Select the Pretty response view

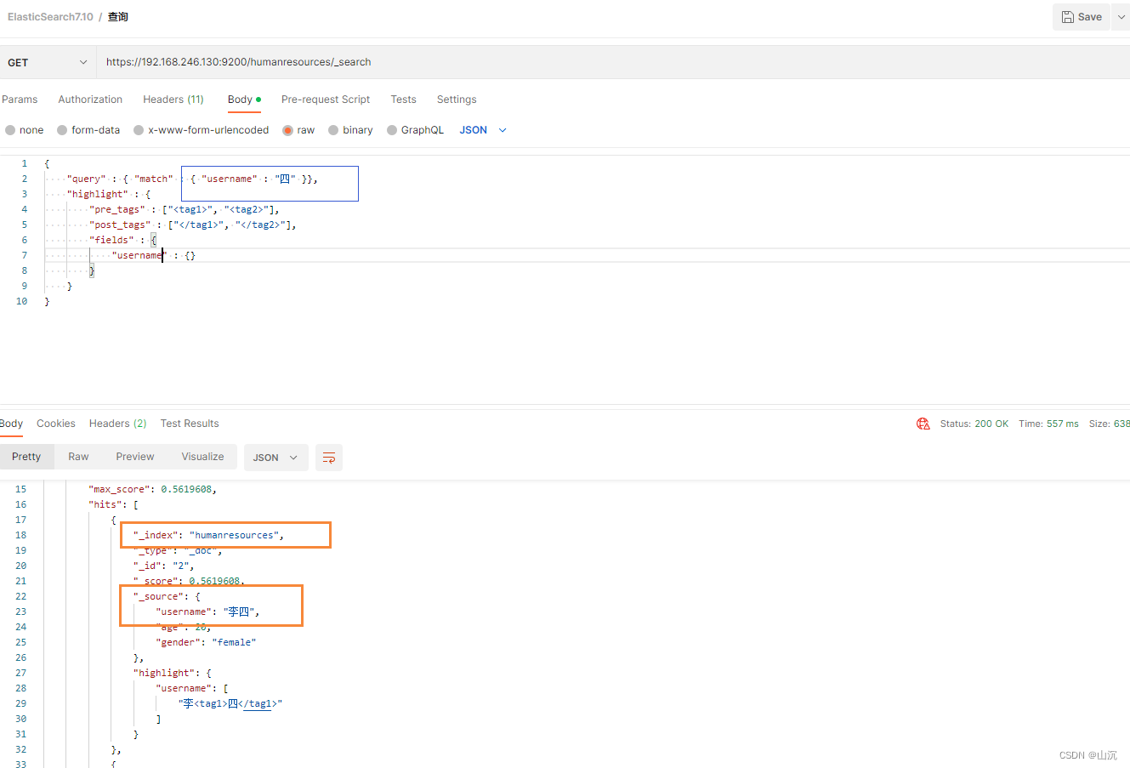[x=26, y=457]
